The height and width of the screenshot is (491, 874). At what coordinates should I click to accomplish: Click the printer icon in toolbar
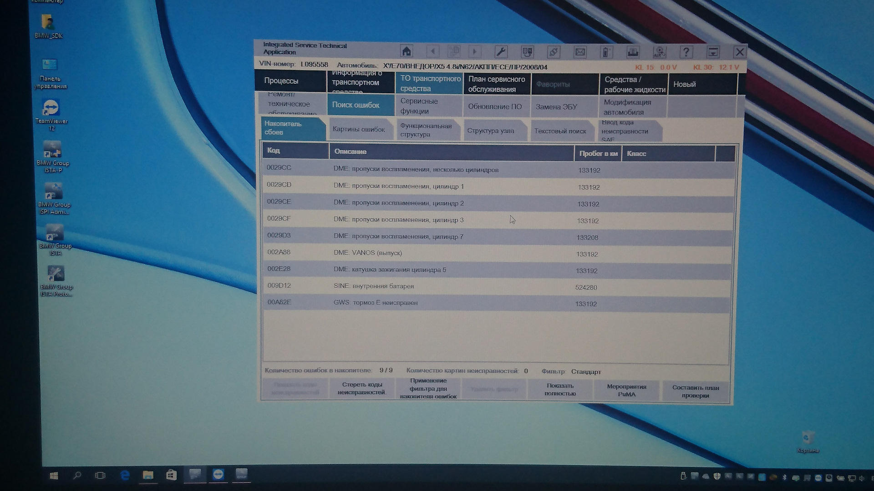pyautogui.click(x=633, y=52)
